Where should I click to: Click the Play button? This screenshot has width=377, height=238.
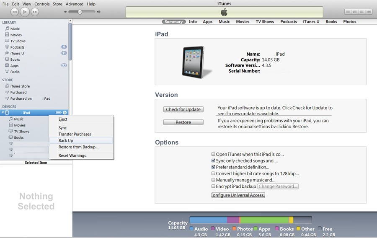(25, 12)
